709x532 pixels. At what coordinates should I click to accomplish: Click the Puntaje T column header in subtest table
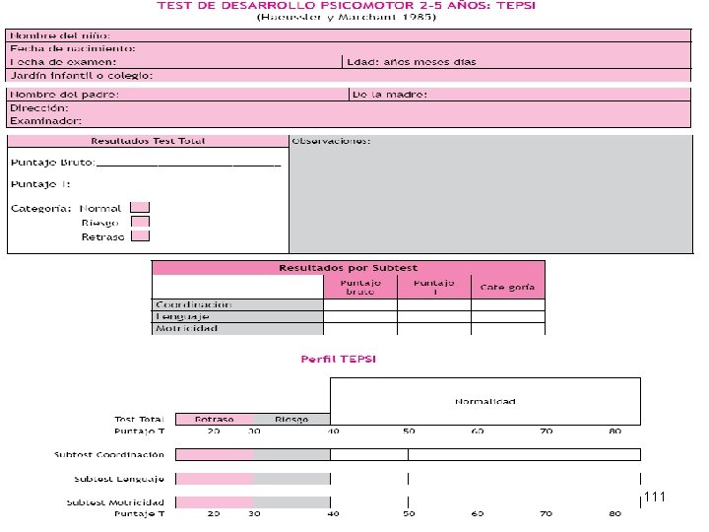434,287
